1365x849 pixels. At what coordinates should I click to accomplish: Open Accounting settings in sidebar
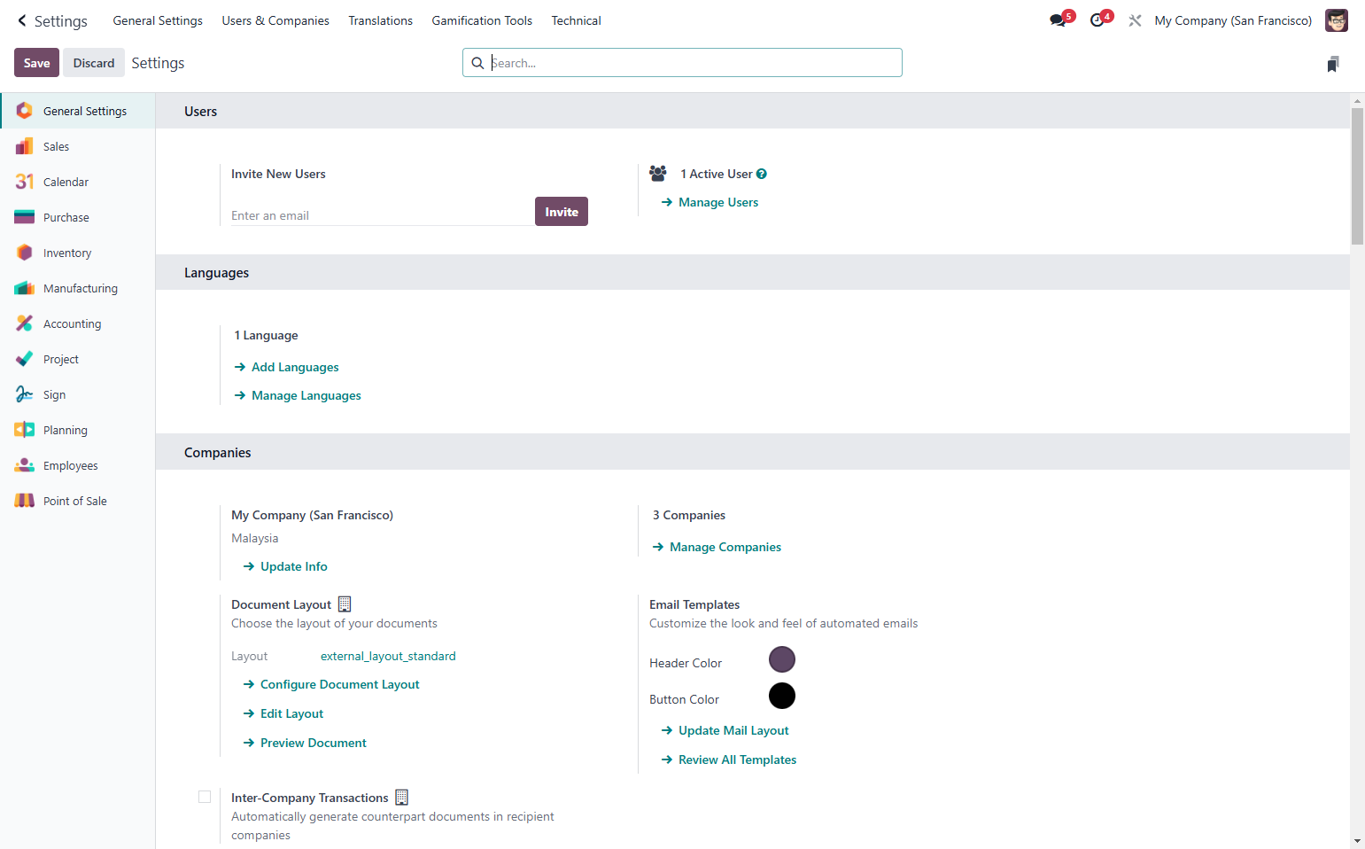[x=78, y=323]
